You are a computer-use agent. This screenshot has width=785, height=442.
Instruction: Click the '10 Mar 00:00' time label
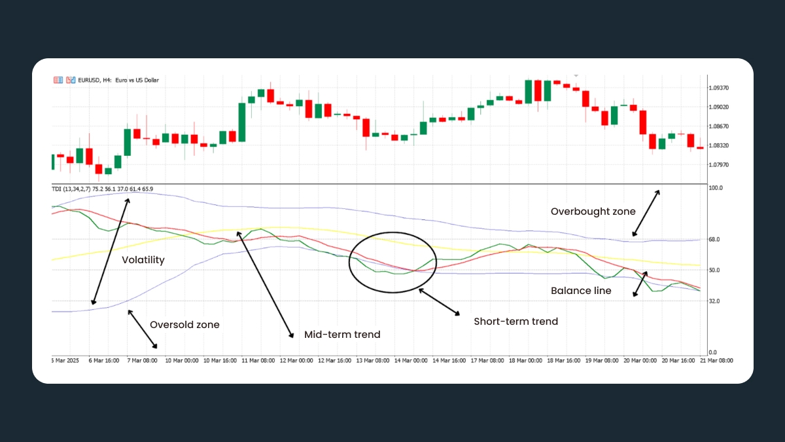pyautogui.click(x=181, y=360)
